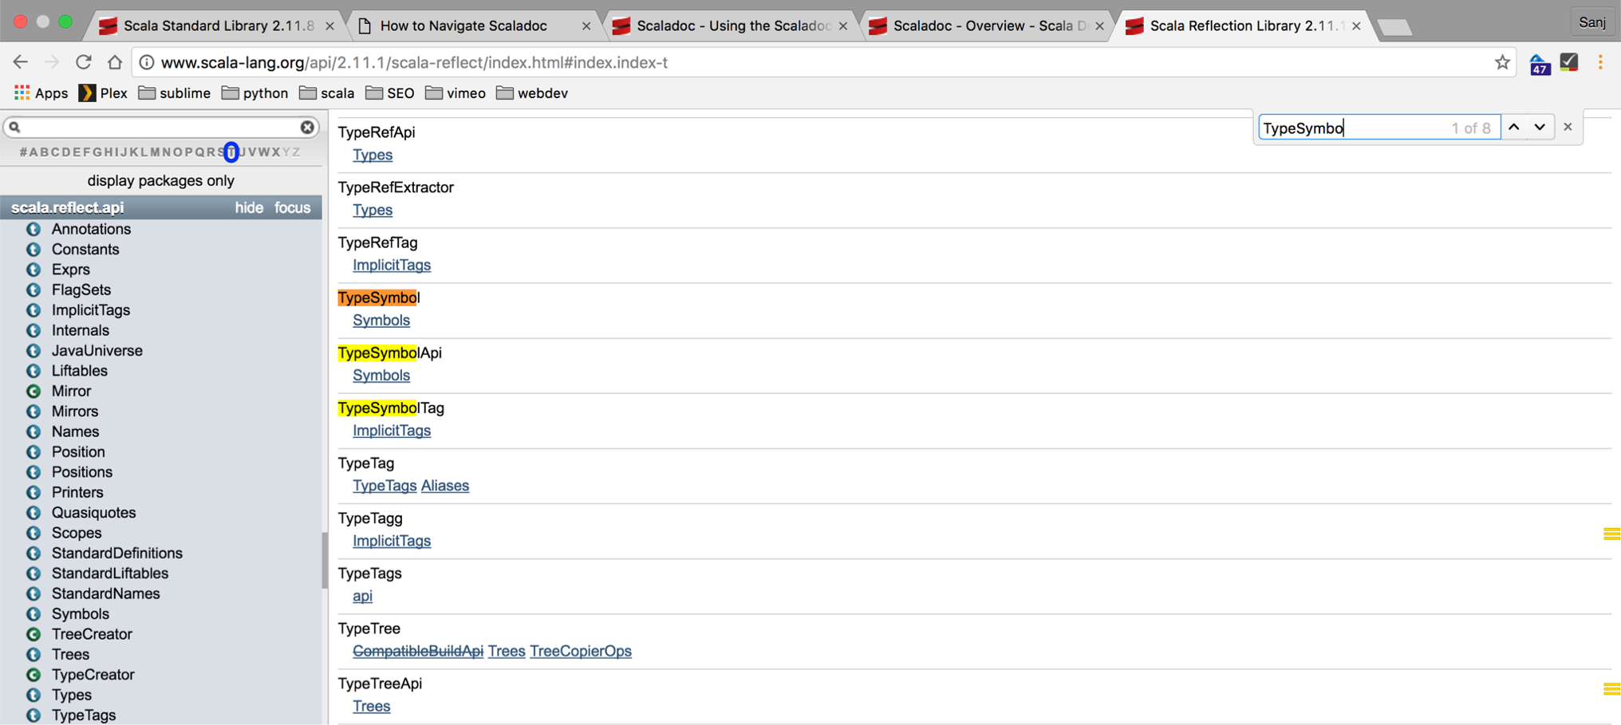Switch to Scala Standard Library tab
1621x725 pixels.
pos(218,26)
